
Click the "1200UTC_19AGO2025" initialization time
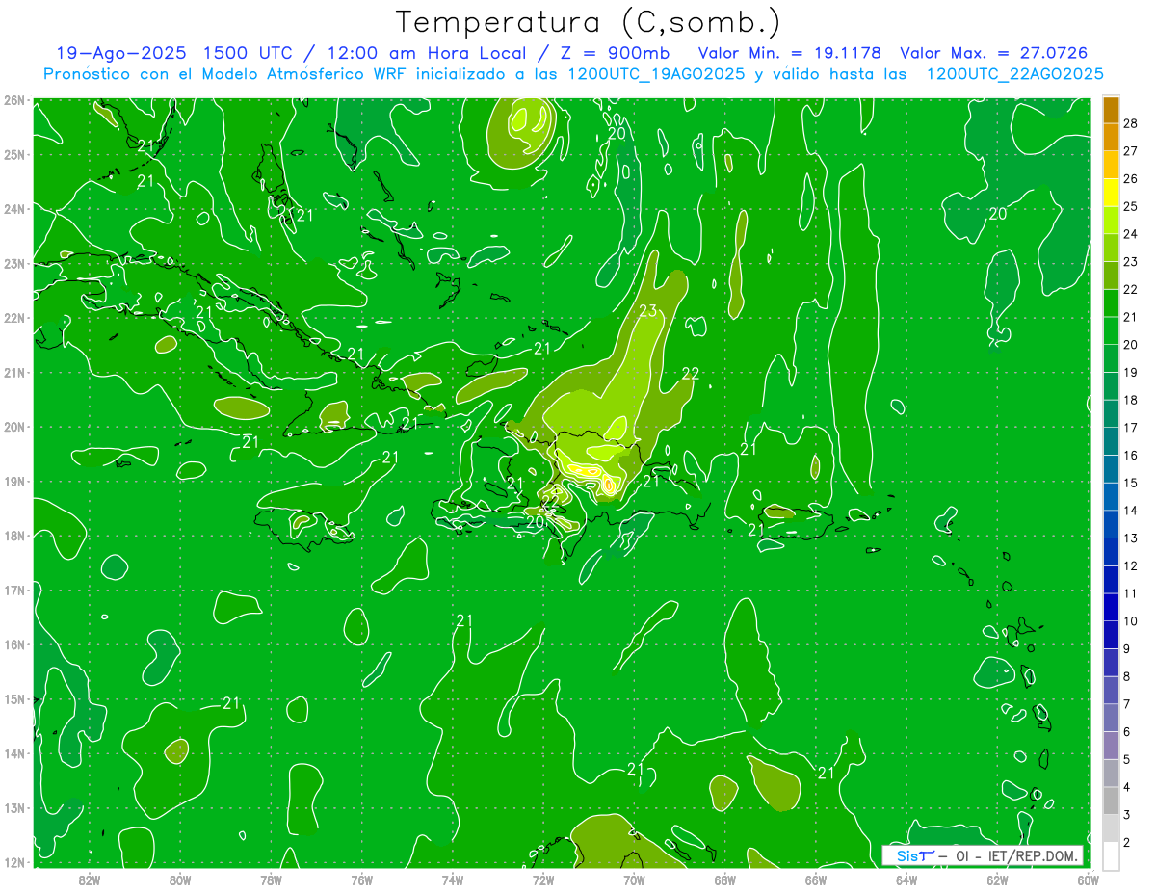[x=655, y=74]
